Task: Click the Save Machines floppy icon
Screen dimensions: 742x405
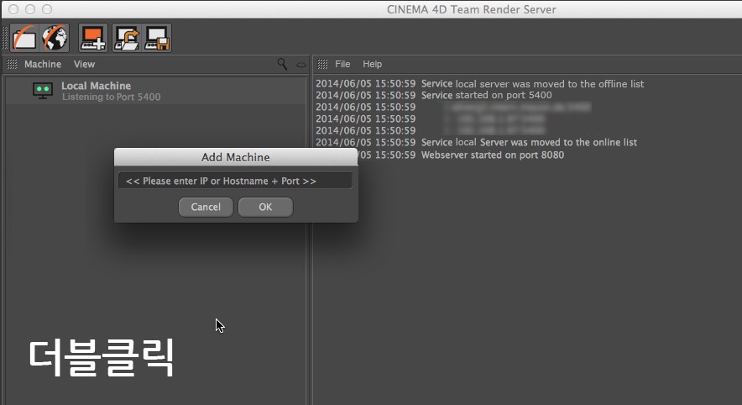Action: pyautogui.click(x=157, y=38)
